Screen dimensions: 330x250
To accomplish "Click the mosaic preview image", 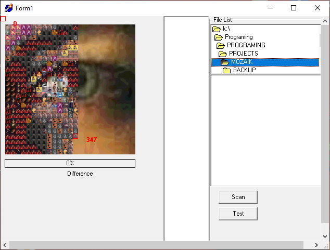I will [70, 89].
